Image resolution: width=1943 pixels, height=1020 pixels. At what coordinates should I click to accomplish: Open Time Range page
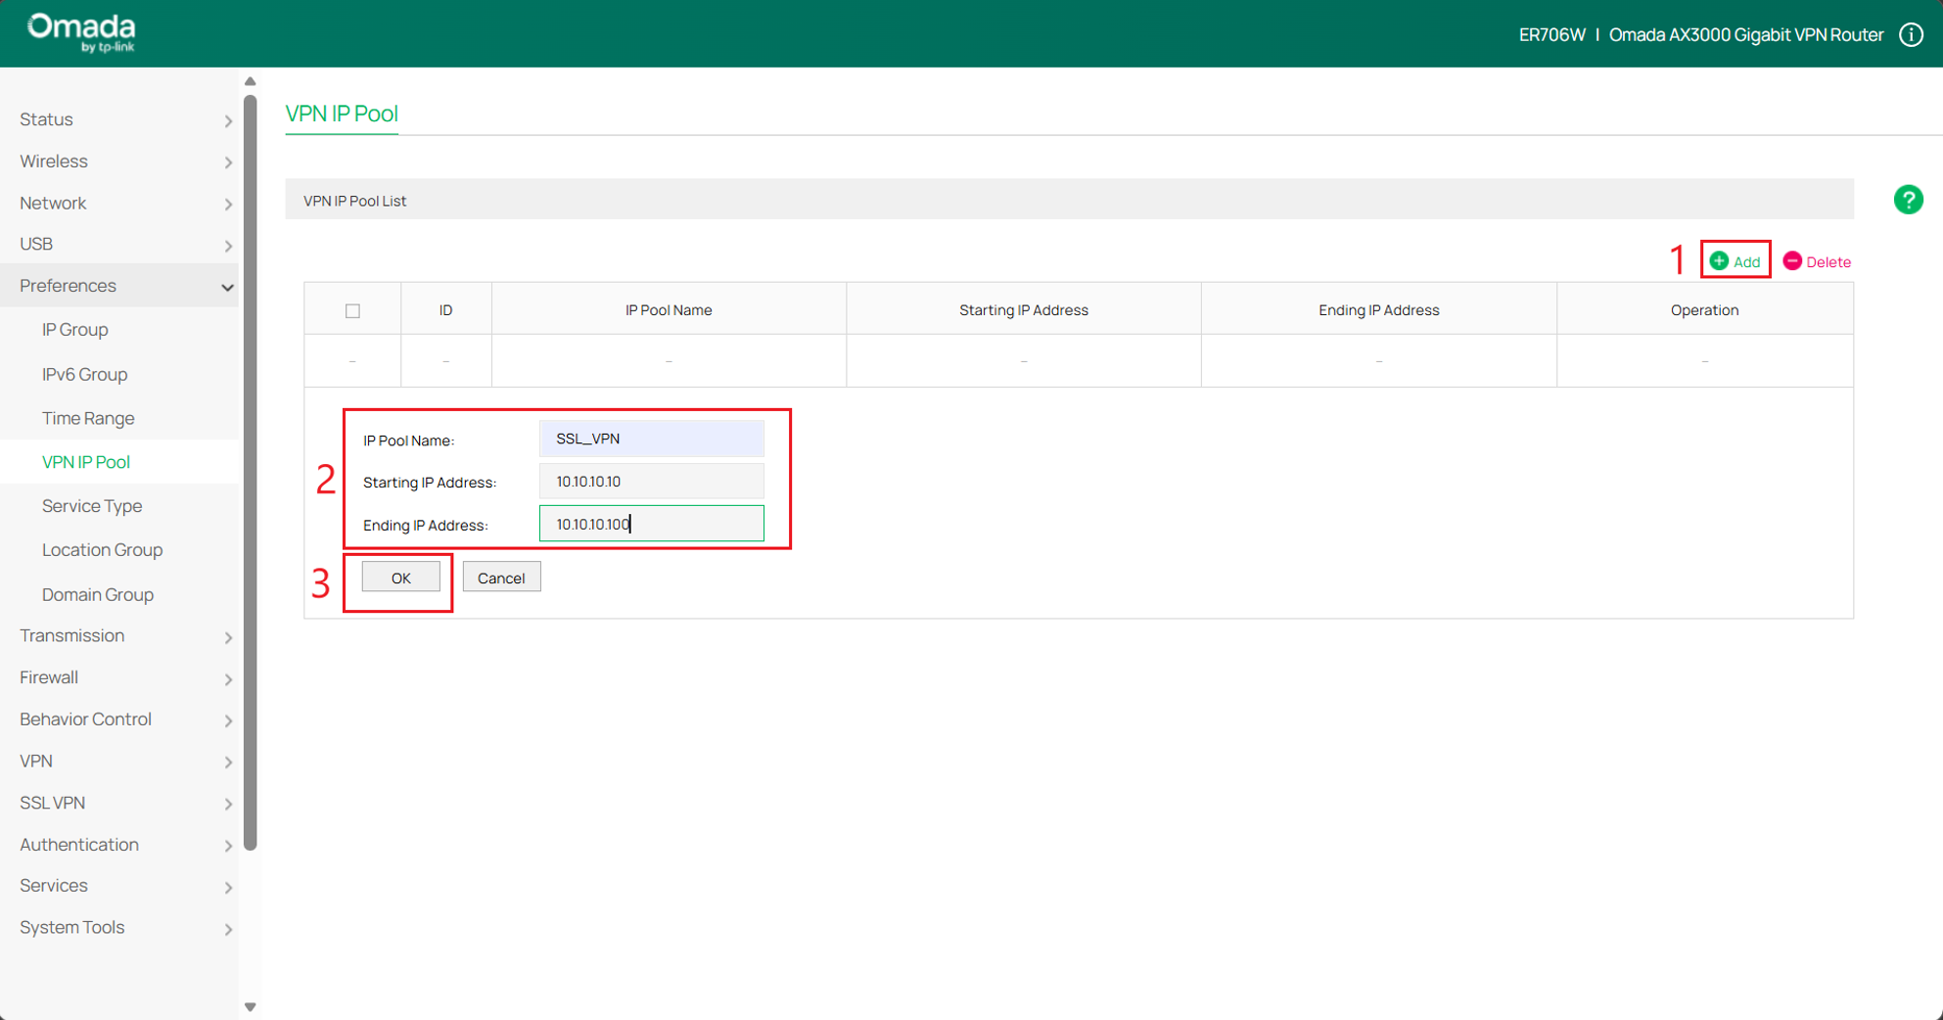[88, 419]
